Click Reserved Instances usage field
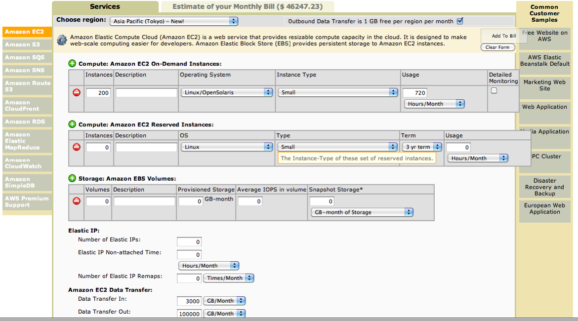Image resolution: width=578 pixels, height=321 pixels. [x=458, y=148]
